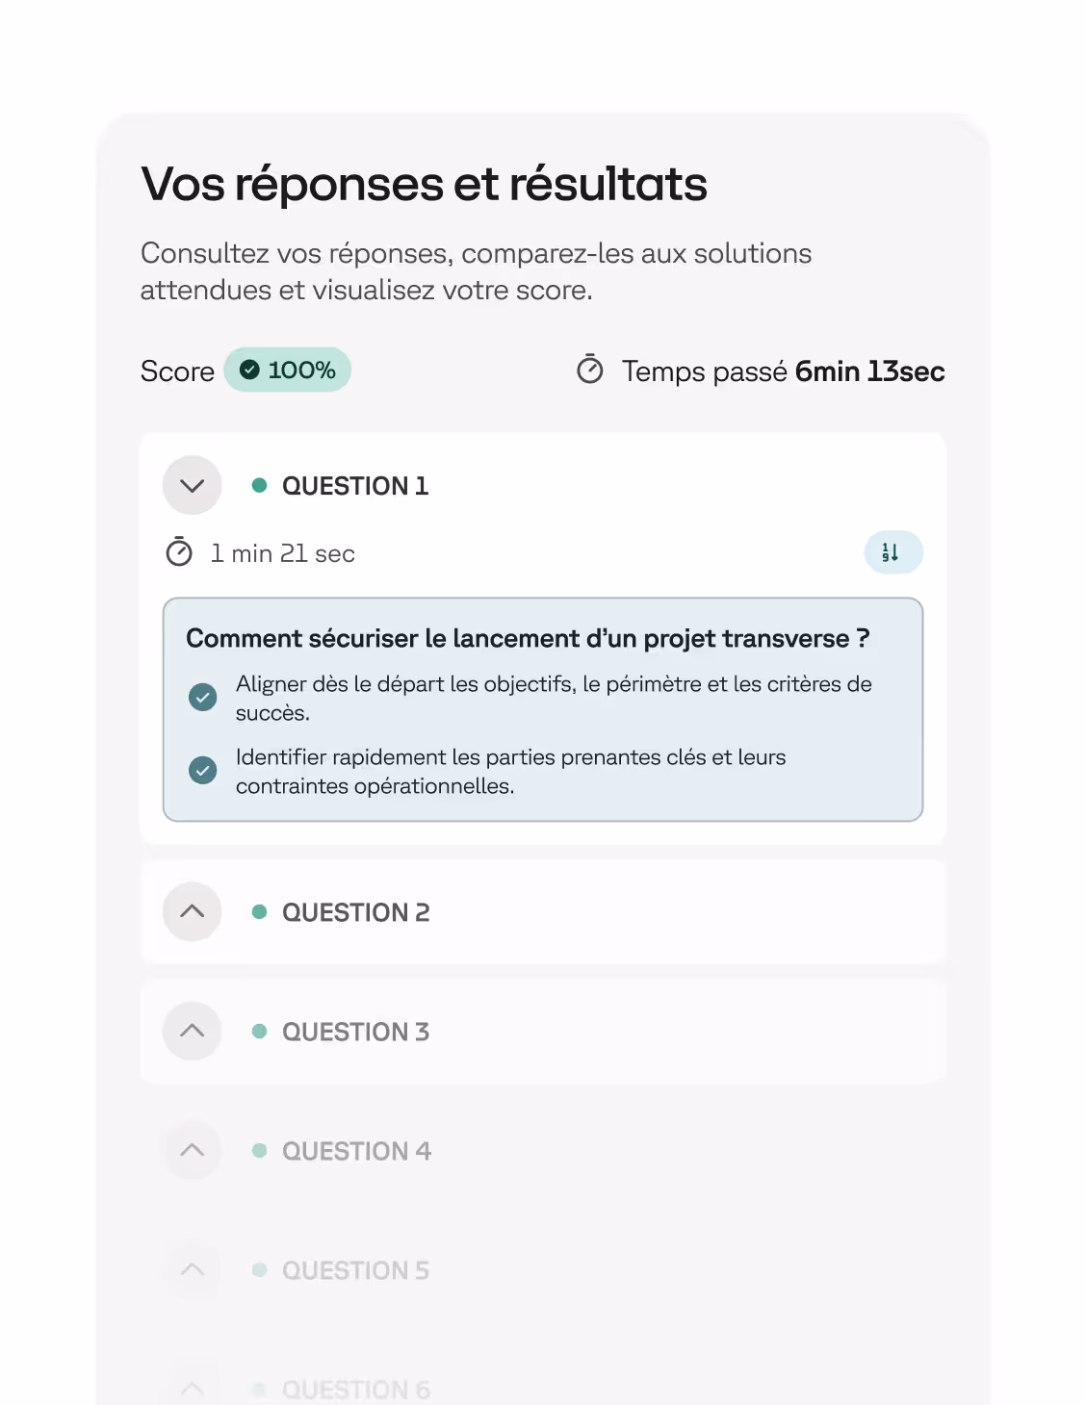Click the green dot next to QUESTION 5

(258, 1269)
